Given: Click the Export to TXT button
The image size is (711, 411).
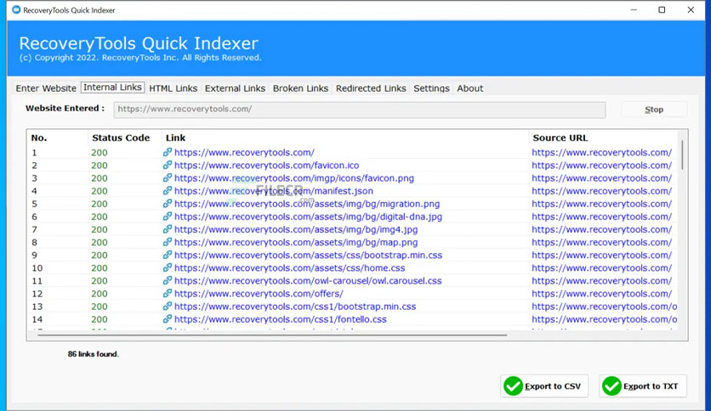Looking at the screenshot, I should click(642, 386).
